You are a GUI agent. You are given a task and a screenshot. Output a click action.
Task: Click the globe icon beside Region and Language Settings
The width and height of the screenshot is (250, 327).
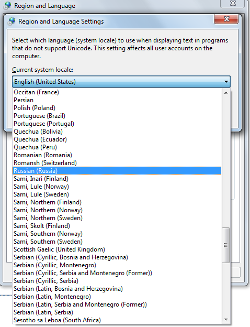point(11,21)
